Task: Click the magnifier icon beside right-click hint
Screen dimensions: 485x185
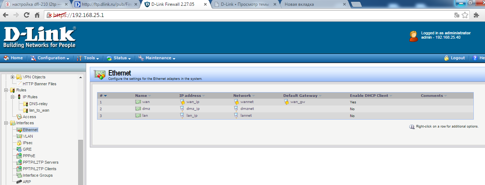Action: (412, 127)
